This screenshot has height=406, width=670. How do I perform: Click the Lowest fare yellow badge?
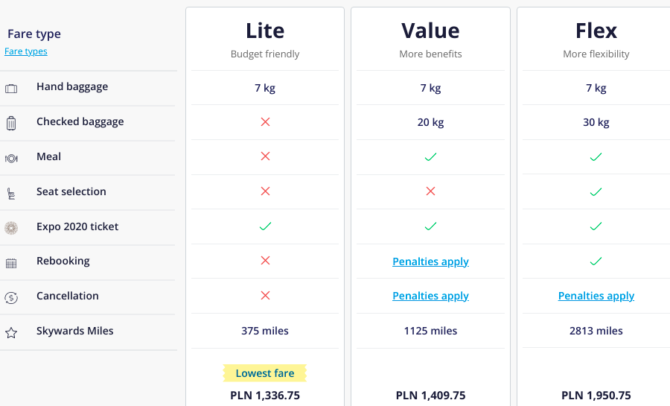tap(265, 373)
